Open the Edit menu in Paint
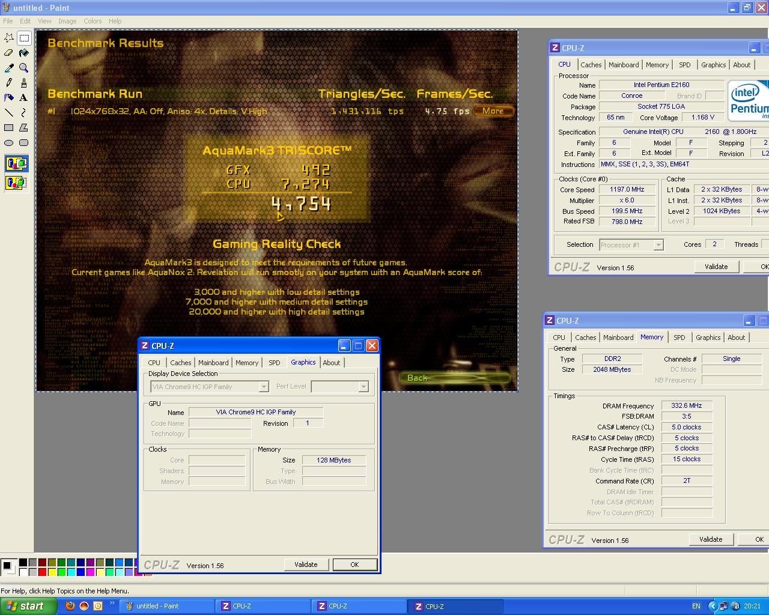The height and width of the screenshot is (615, 769). (25, 21)
